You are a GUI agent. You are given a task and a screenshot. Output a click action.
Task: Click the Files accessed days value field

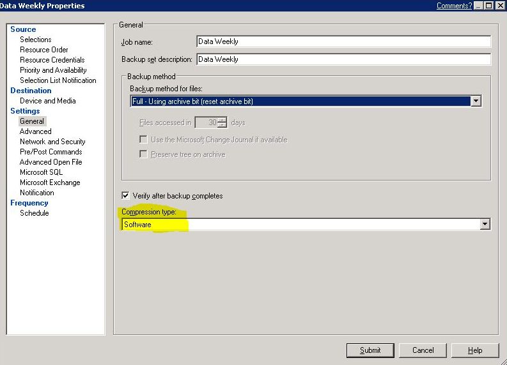[207, 123]
